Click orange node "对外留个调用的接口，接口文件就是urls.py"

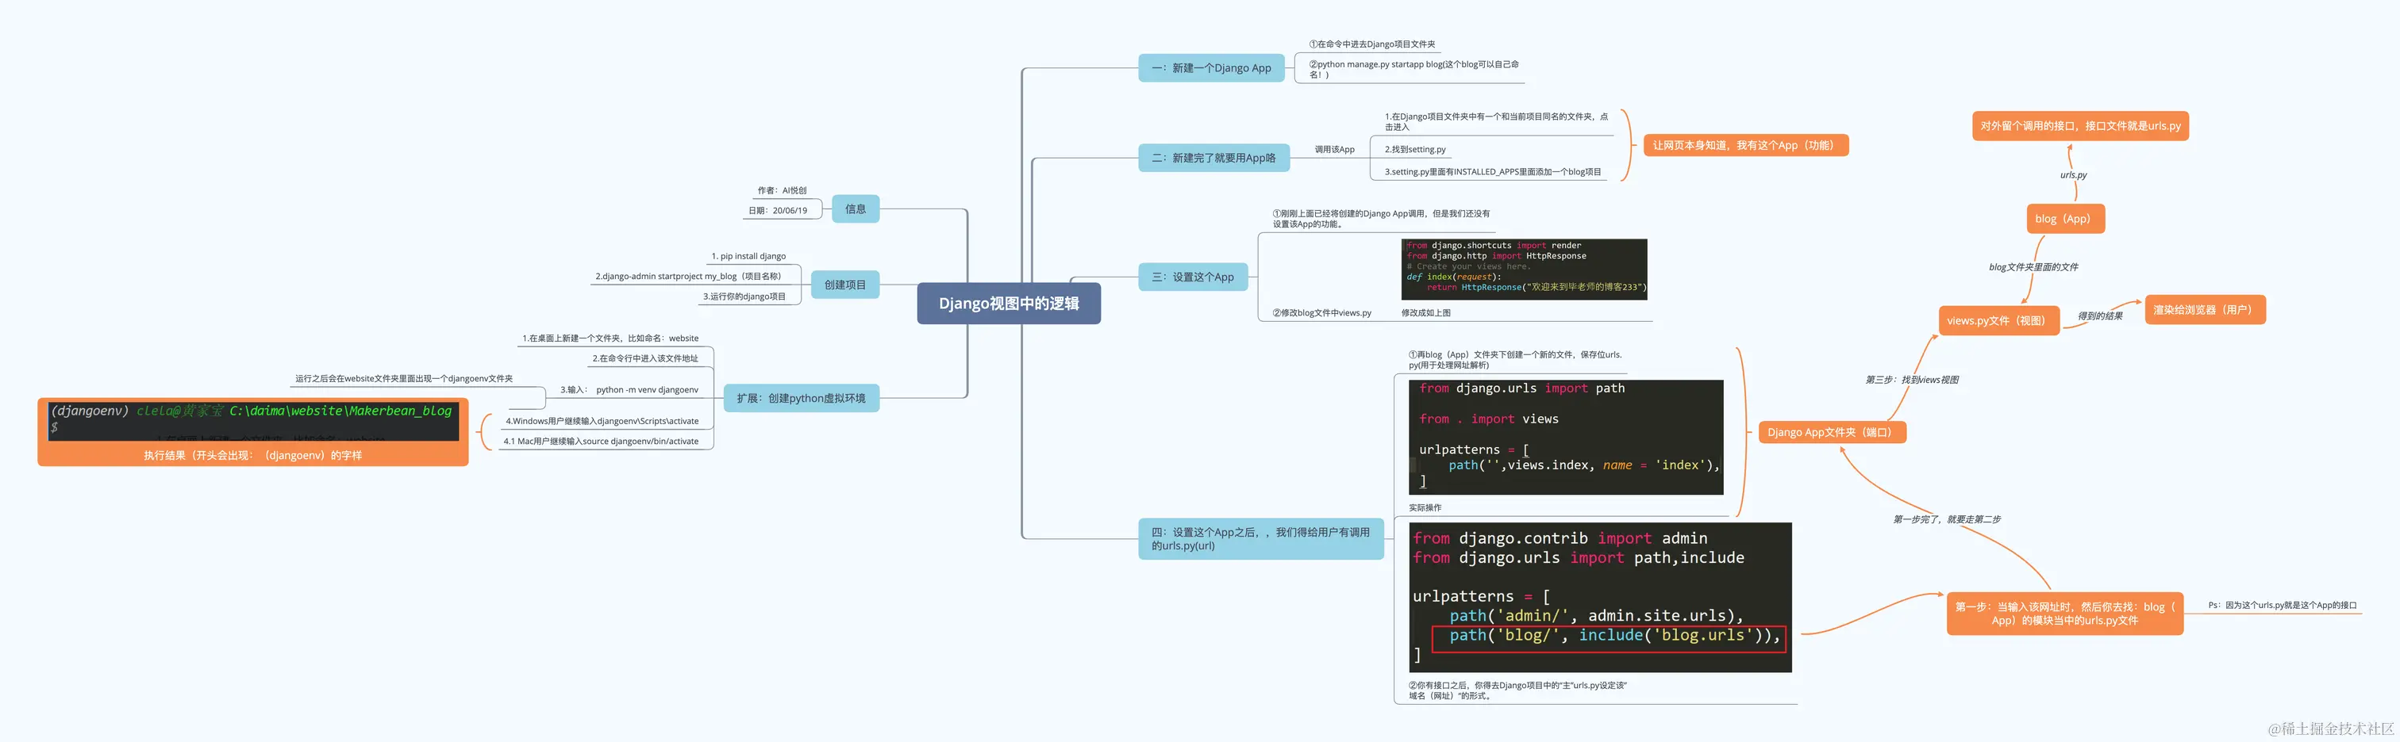click(x=2079, y=126)
